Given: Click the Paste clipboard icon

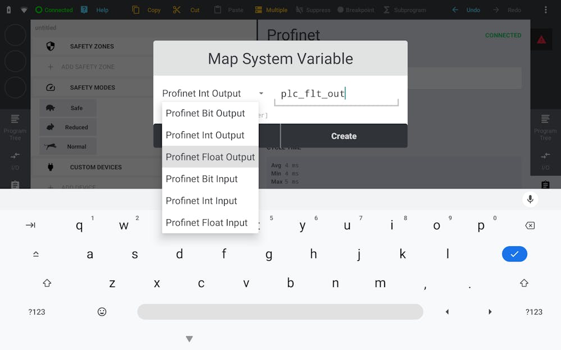Looking at the screenshot, I should [217, 10].
